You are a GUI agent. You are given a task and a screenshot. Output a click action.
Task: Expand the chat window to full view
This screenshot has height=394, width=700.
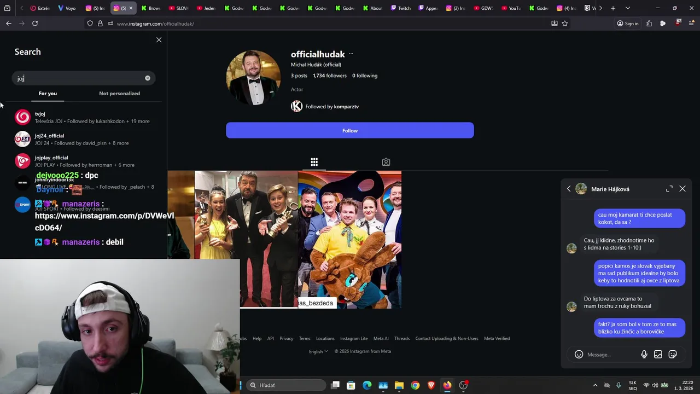[x=669, y=189]
